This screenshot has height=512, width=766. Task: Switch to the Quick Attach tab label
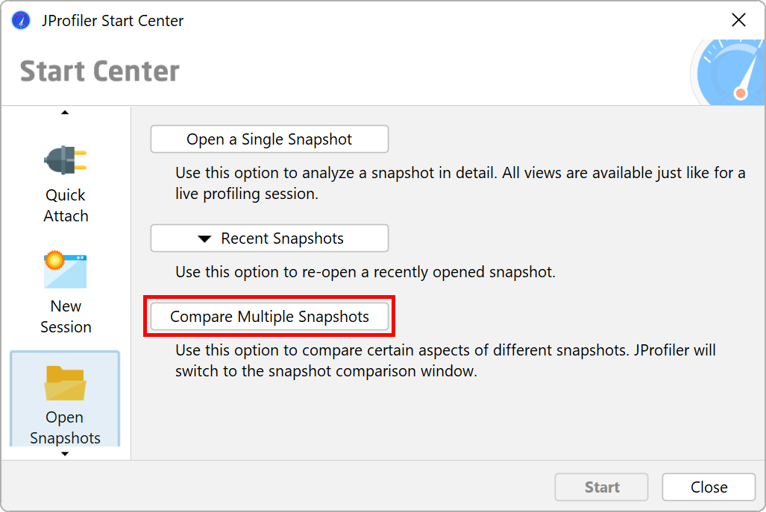click(66, 206)
